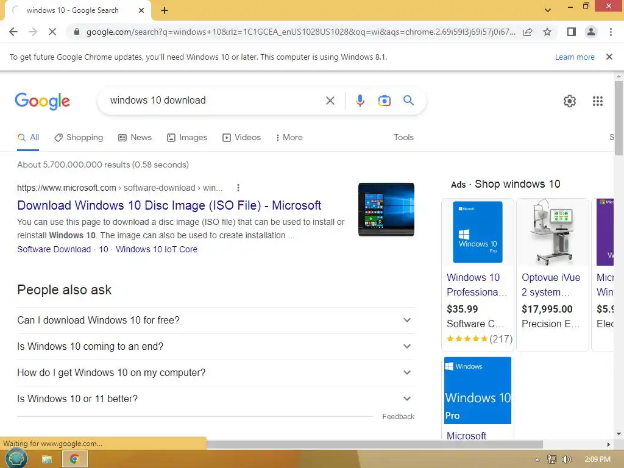Open the three-dot menu beside microsoft.com result
The width and height of the screenshot is (624, 468).
pos(238,188)
